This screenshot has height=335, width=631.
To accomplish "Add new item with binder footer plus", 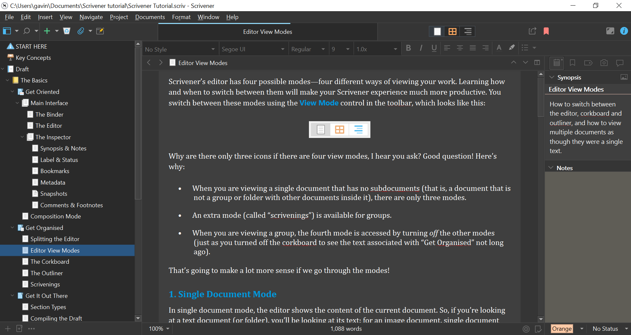I will [8, 328].
